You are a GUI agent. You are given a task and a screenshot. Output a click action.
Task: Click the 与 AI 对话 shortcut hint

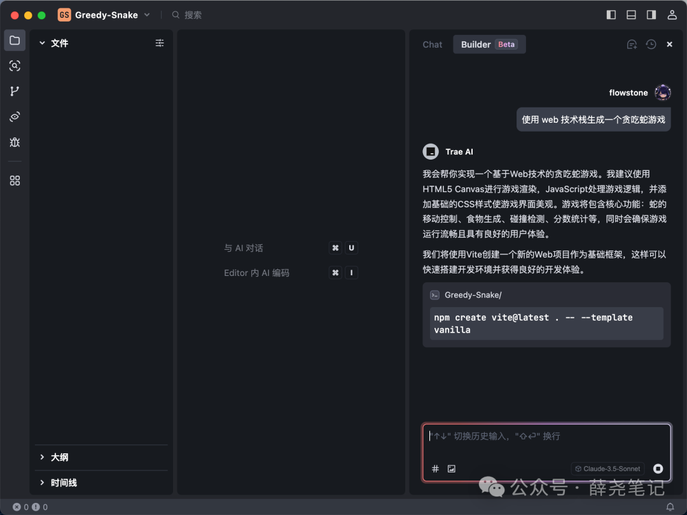tap(244, 248)
